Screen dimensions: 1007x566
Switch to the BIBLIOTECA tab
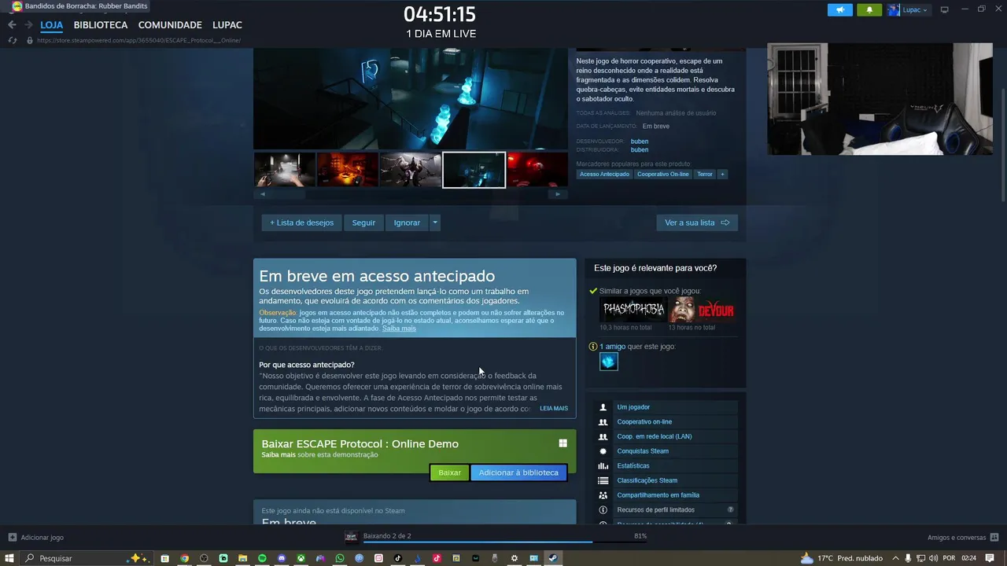101,25
